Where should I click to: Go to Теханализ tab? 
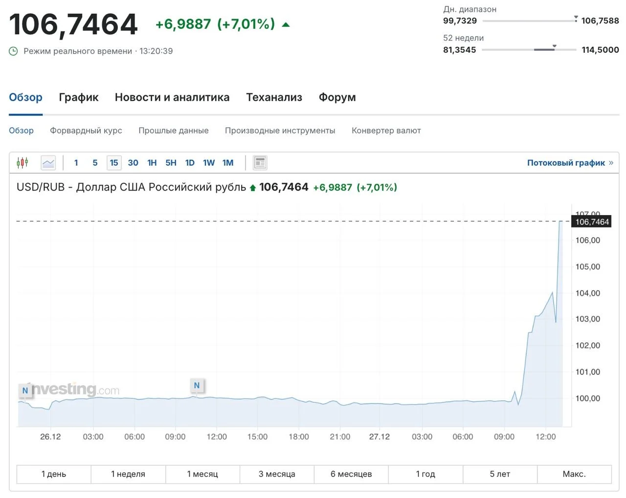click(274, 97)
